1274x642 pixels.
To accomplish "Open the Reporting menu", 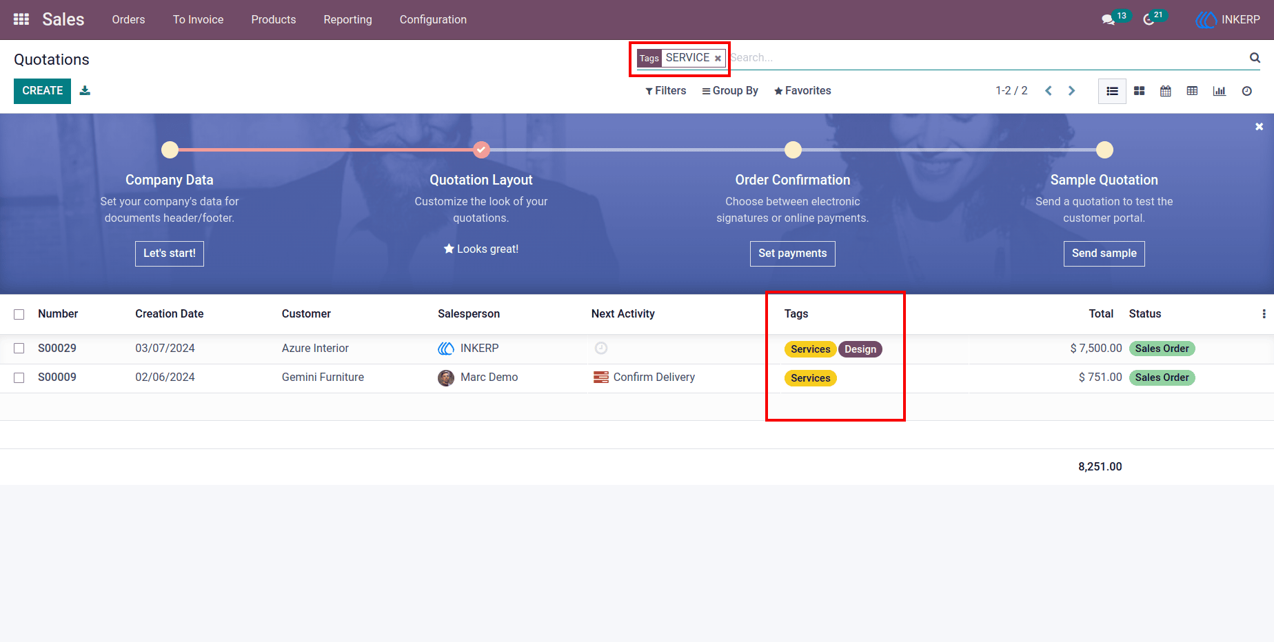I will pyautogui.click(x=348, y=19).
